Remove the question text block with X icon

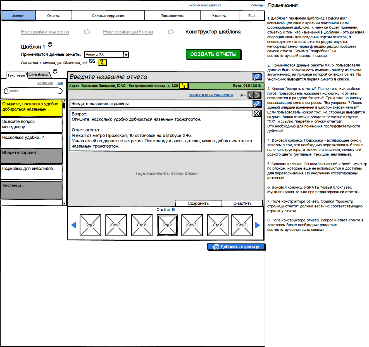pos(256,113)
